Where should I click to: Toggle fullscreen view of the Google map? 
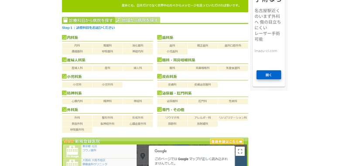point(240,151)
